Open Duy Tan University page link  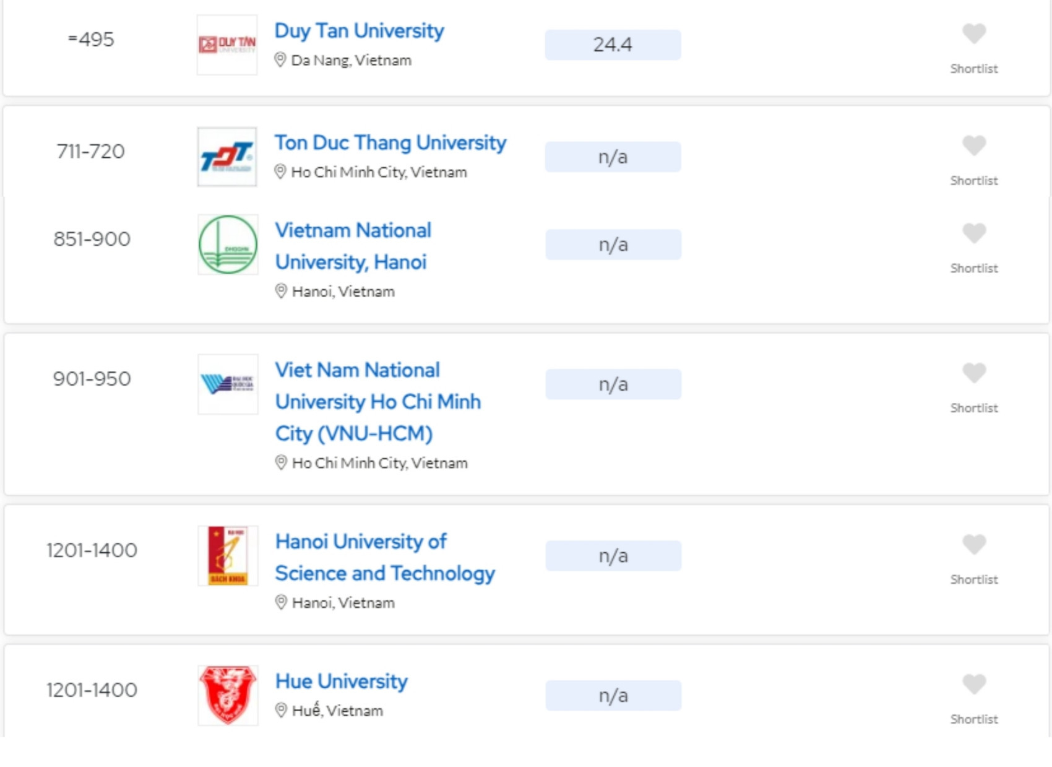point(359,31)
